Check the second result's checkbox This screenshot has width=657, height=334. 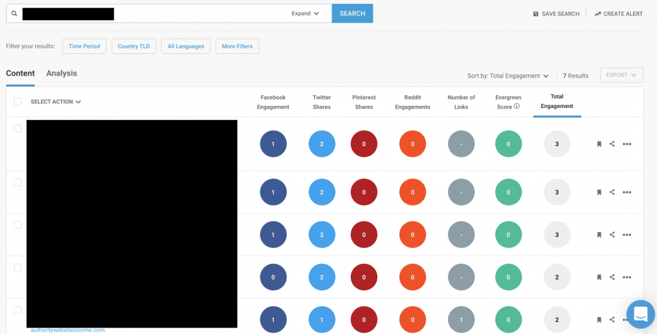pos(17,182)
